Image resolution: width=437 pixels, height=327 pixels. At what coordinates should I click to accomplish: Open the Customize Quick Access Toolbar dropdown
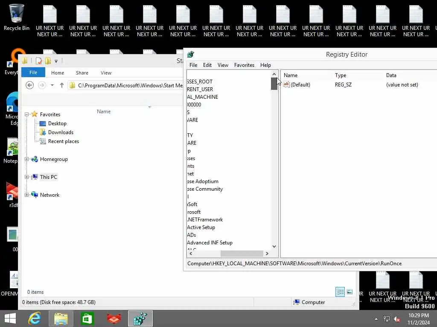(x=56, y=61)
